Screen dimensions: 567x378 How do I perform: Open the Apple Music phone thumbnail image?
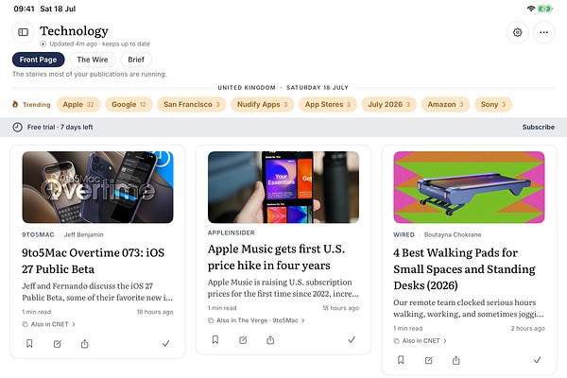(283, 187)
